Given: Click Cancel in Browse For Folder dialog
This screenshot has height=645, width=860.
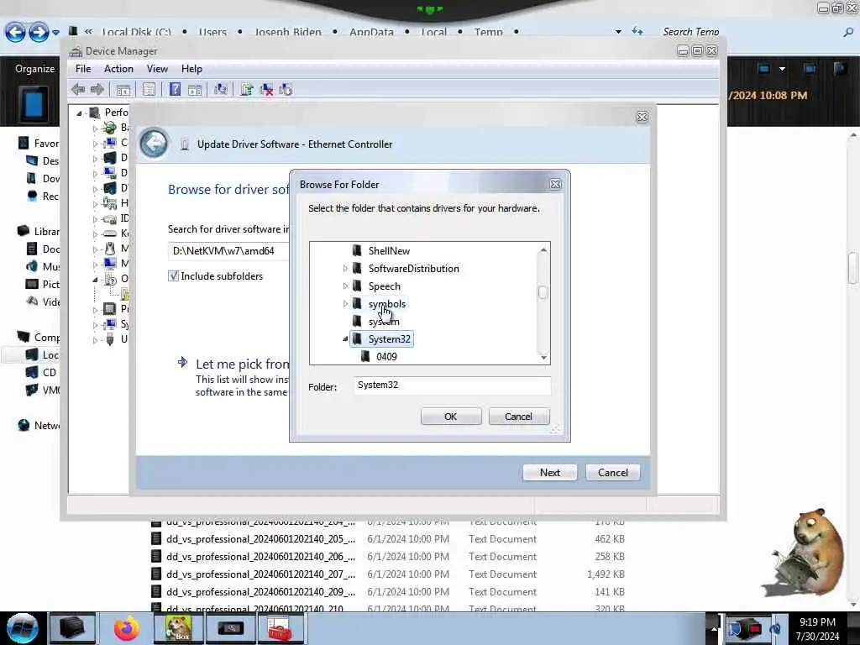Looking at the screenshot, I should (518, 417).
